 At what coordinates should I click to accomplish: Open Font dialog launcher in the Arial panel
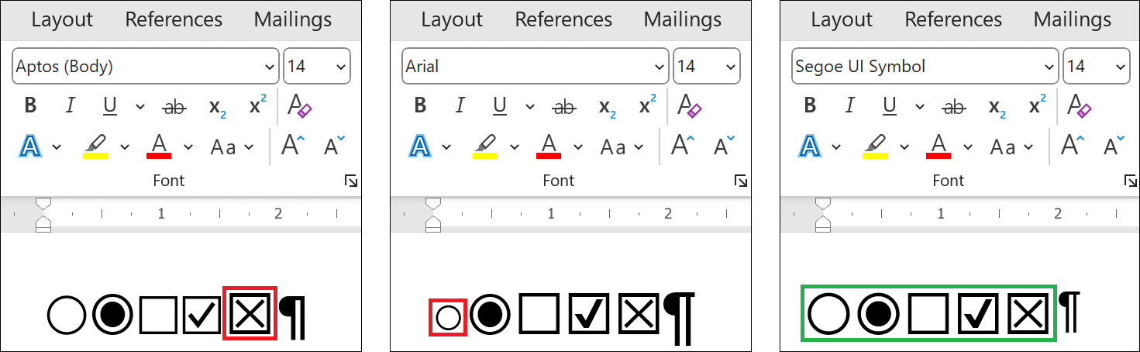click(x=741, y=181)
